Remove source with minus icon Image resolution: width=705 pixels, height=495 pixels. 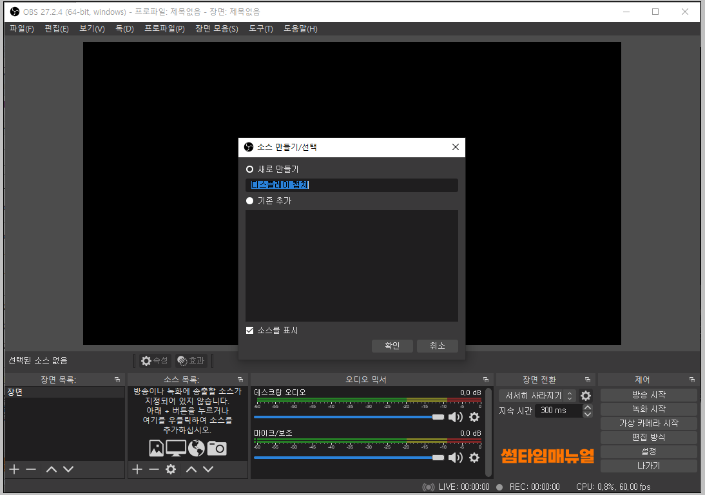coord(154,469)
